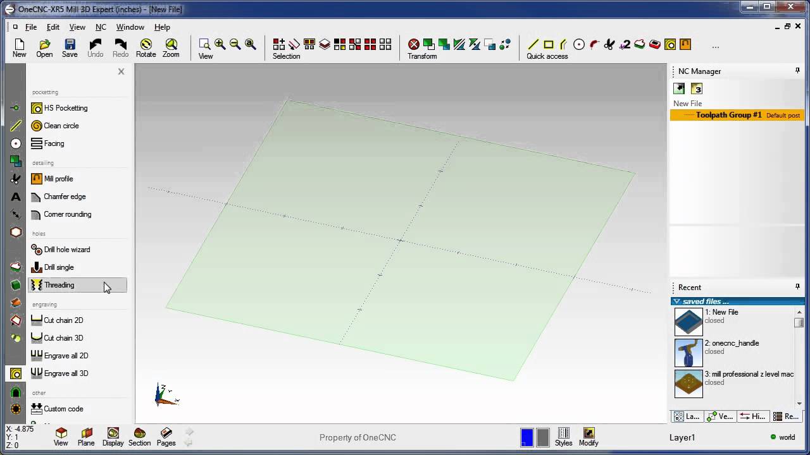Click the NC Manager icon showing 3
This screenshot has height=455, width=810.
click(697, 88)
